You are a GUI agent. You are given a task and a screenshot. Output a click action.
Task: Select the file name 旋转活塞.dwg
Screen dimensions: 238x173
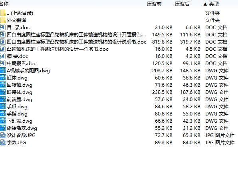coord(22,128)
